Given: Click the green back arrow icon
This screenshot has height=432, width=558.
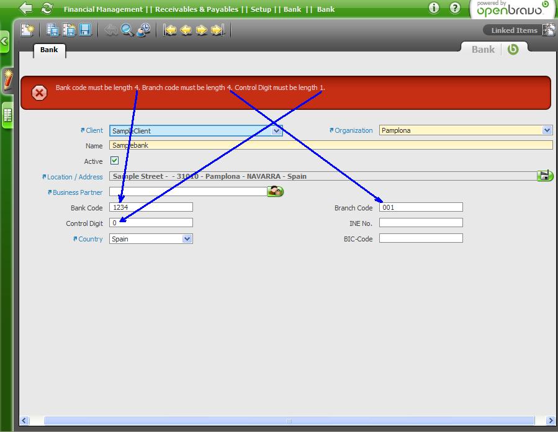Looking at the screenshot, I should coord(26,9).
